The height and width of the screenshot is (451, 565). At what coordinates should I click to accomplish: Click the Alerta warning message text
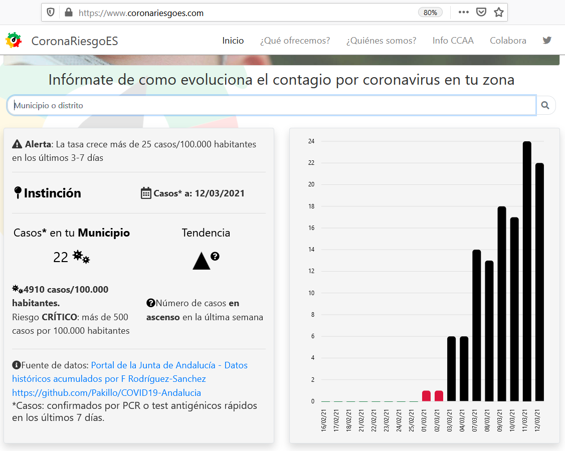coord(134,151)
